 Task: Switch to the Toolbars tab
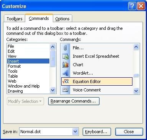[15, 19]
